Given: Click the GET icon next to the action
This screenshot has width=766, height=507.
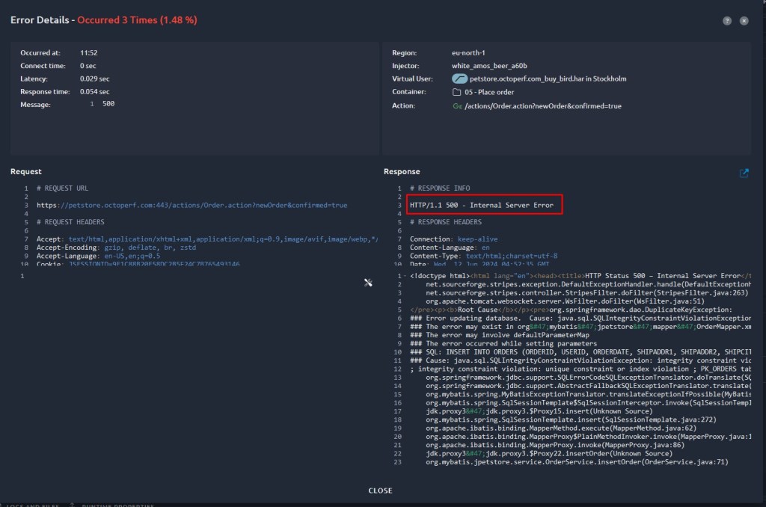Looking at the screenshot, I should (x=457, y=106).
